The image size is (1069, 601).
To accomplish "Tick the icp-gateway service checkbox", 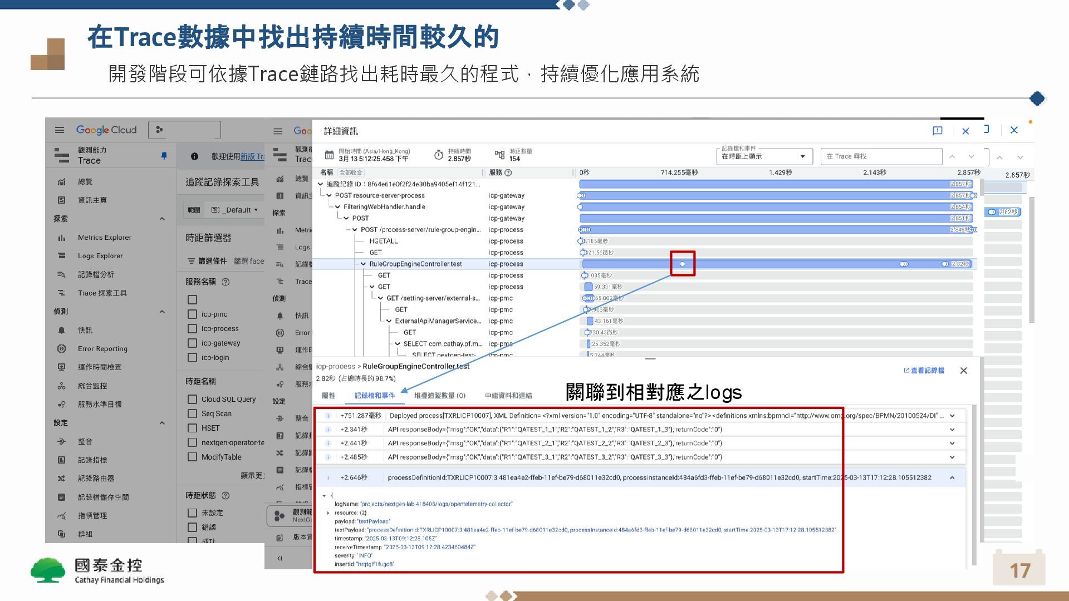I will point(193,343).
